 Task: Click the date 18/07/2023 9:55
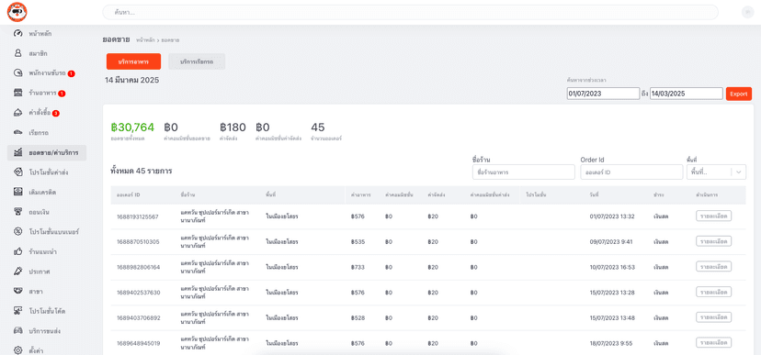pyautogui.click(x=611, y=343)
